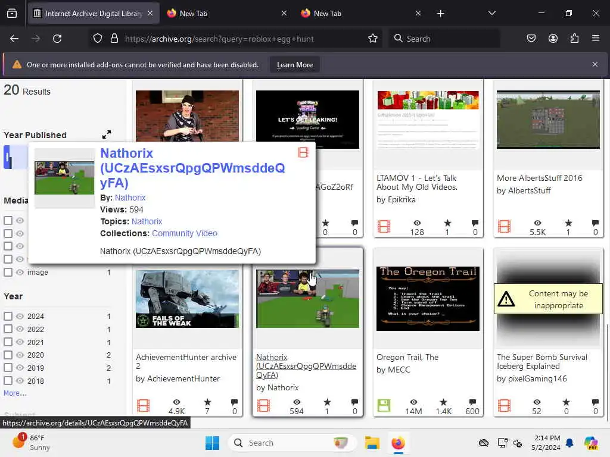Click favorites star on AchievementHunter card

(x=207, y=402)
